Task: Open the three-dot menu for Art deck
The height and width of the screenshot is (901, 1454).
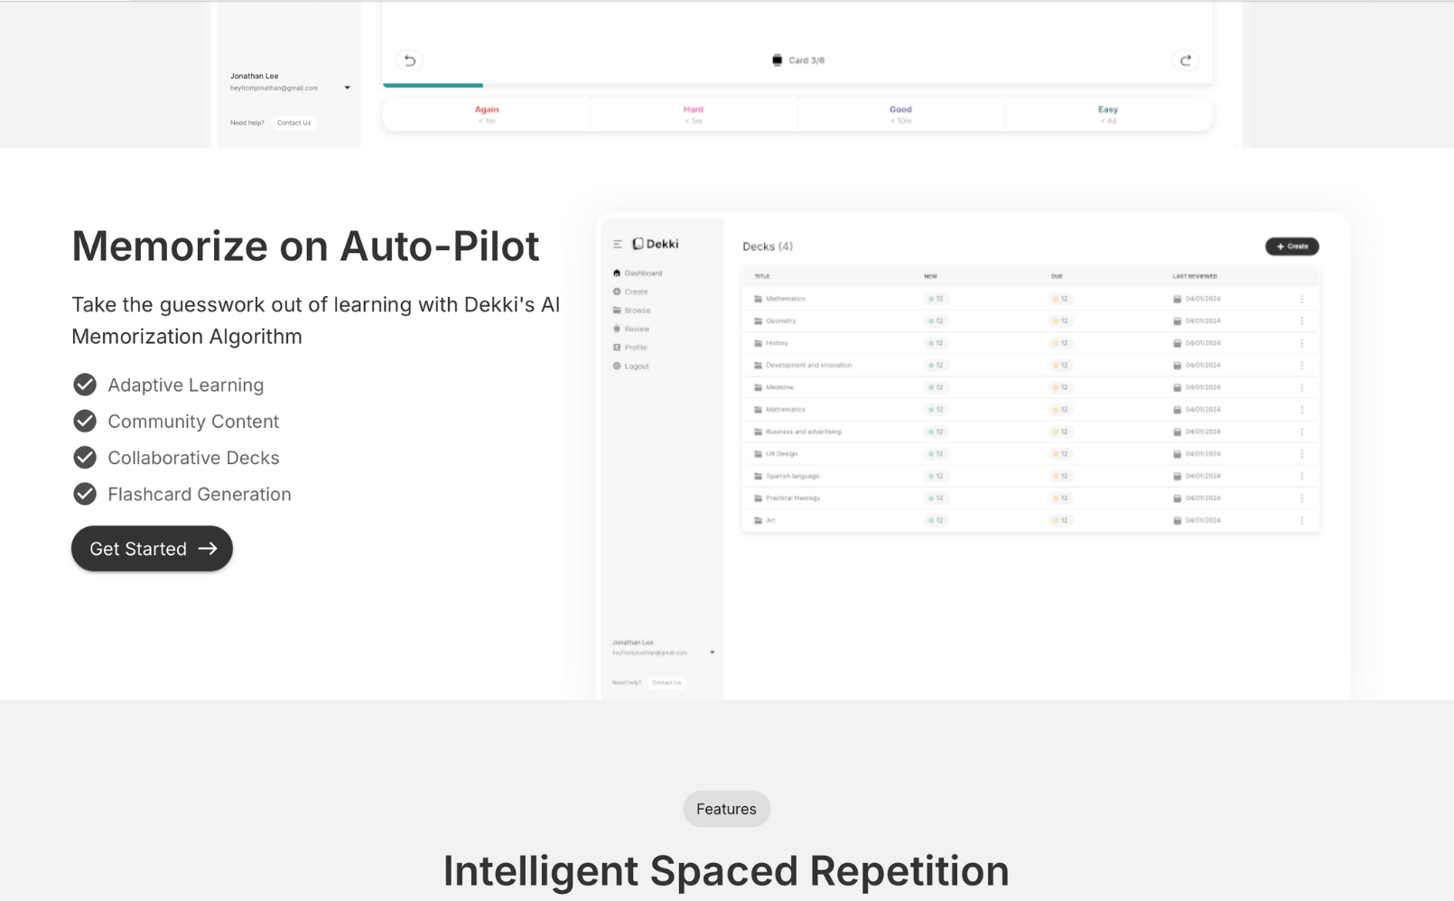Action: coord(1302,521)
